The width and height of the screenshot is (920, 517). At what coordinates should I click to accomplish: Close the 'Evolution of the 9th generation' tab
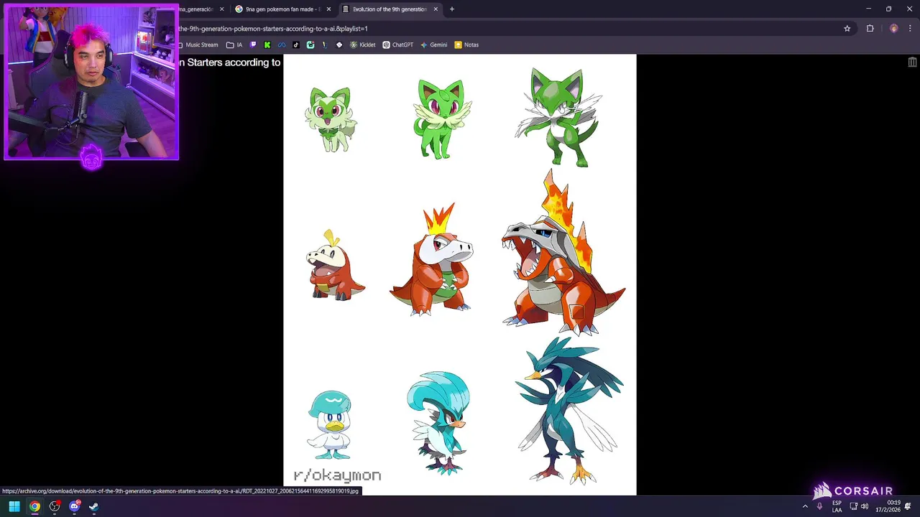click(x=436, y=9)
